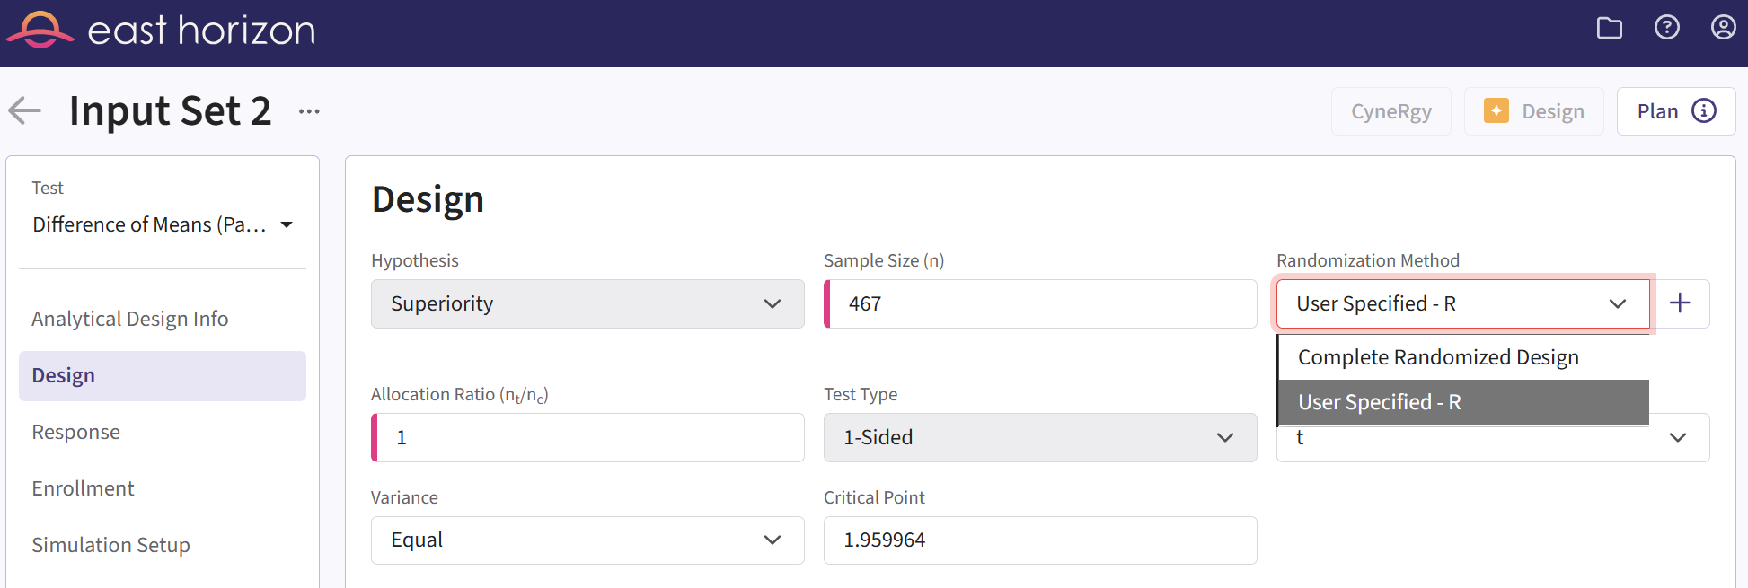Click the plus icon beside Randomization Method
Viewport: 1748px width, 588px height.
[x=1680, y=303]
